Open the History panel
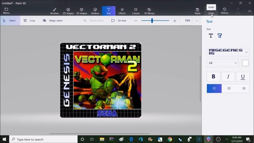The height and width of the screenshot is (143, 254). [225, 11]
